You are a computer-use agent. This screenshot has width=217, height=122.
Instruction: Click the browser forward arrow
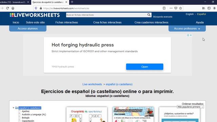(2, 8)
